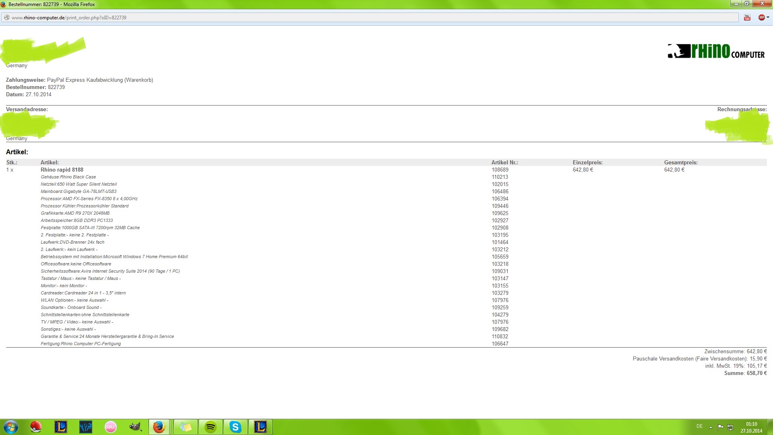
Task: Click the Rhino Computer logo
Action: click(716, 52)
